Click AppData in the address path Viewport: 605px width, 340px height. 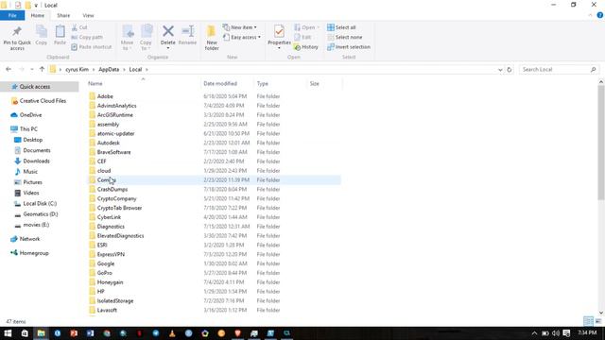pos(109,69)
